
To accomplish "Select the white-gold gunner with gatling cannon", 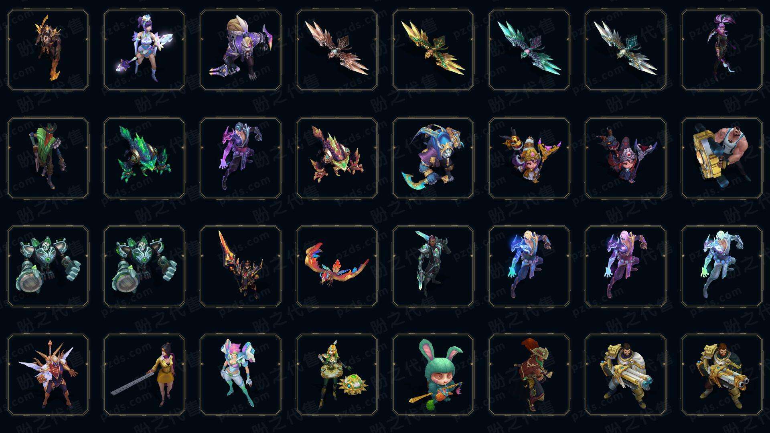I will coord(626,374).
